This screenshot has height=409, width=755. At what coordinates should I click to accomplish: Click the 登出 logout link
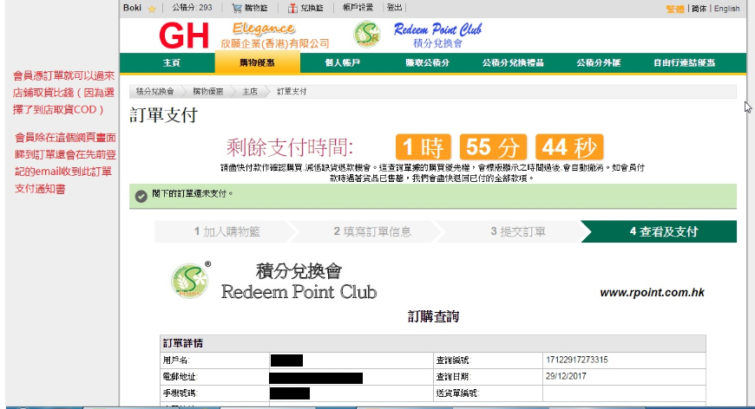click(394, 8)
